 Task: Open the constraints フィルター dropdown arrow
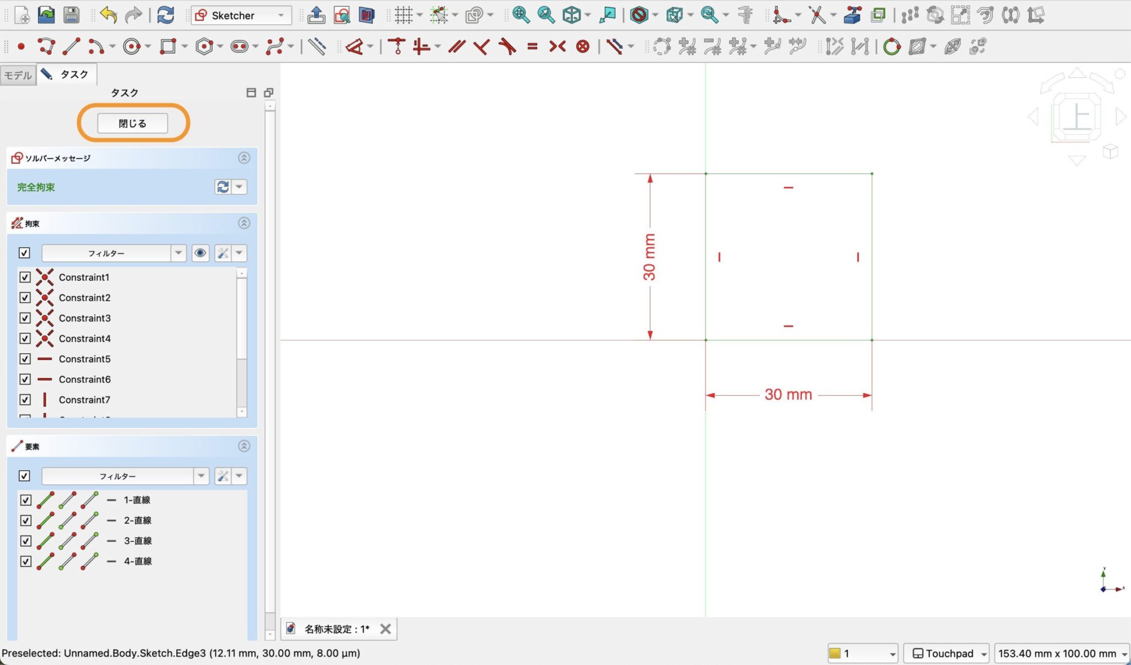coord(178,253)
